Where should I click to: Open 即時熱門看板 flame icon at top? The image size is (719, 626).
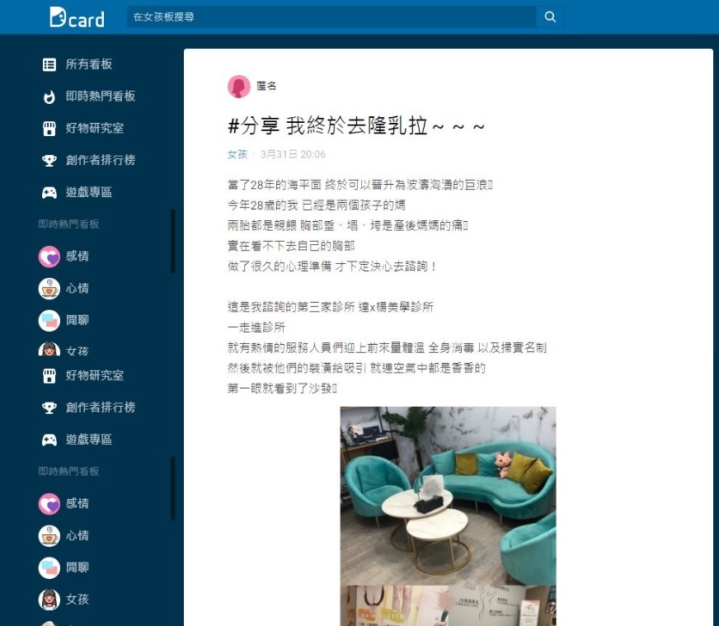[49, 96]
